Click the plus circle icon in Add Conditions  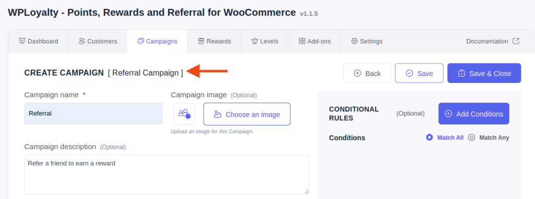[x=448, y=114]
